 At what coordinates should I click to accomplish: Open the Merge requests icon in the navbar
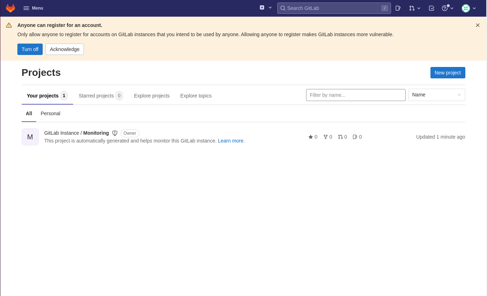click(412, 8)
